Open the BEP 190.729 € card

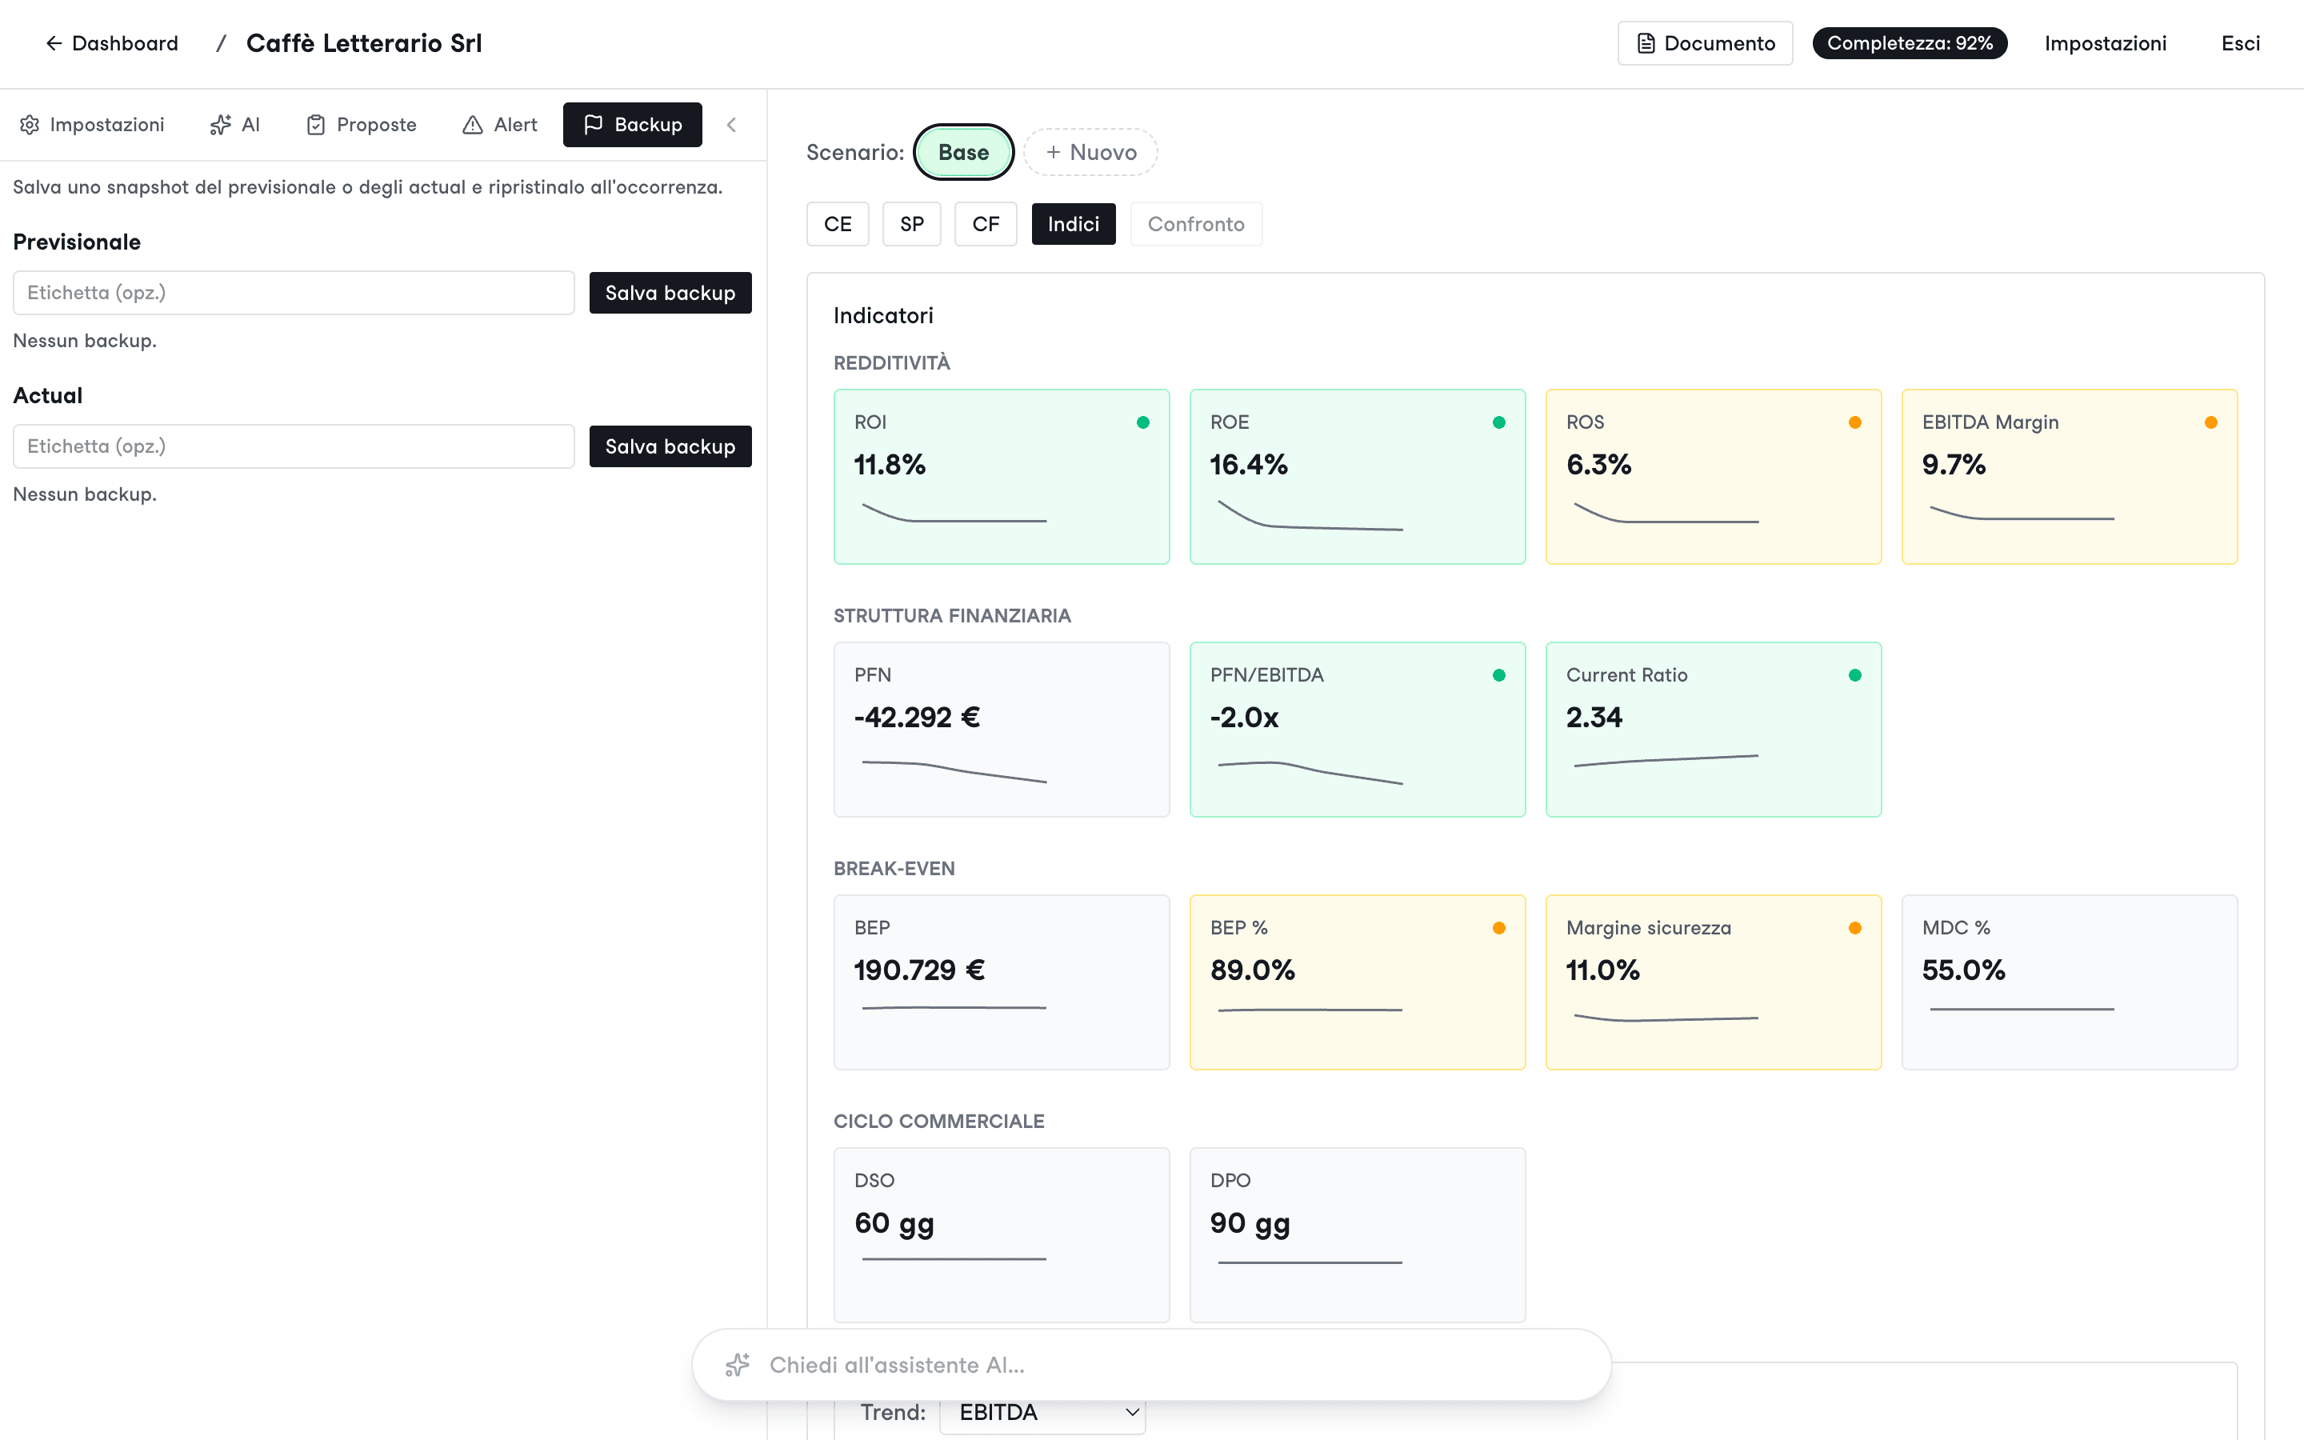click(1002, 982)
